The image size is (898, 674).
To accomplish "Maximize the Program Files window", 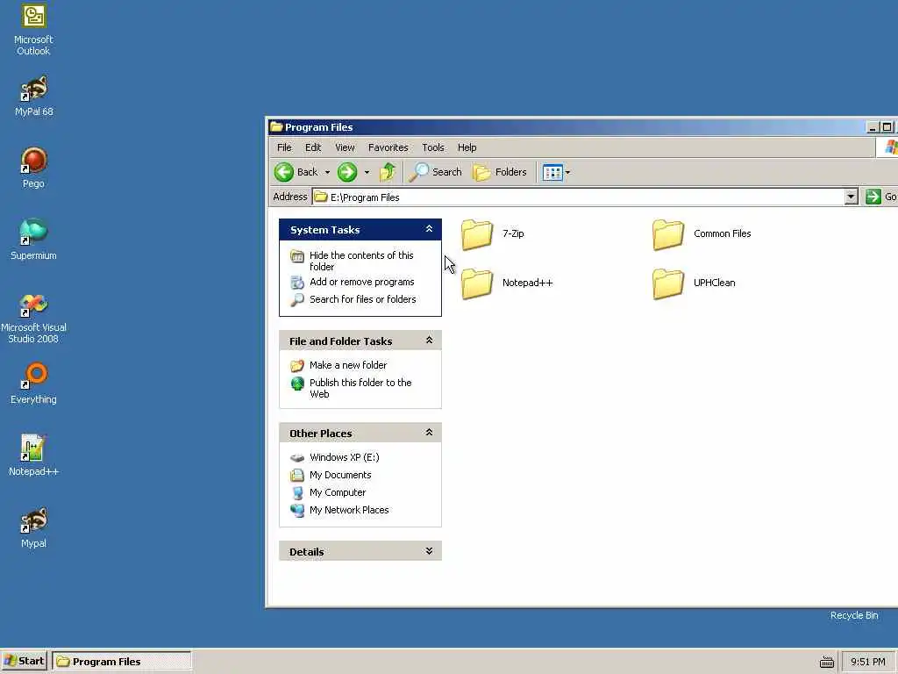I will pyautogui.click(x=887, y=127).
